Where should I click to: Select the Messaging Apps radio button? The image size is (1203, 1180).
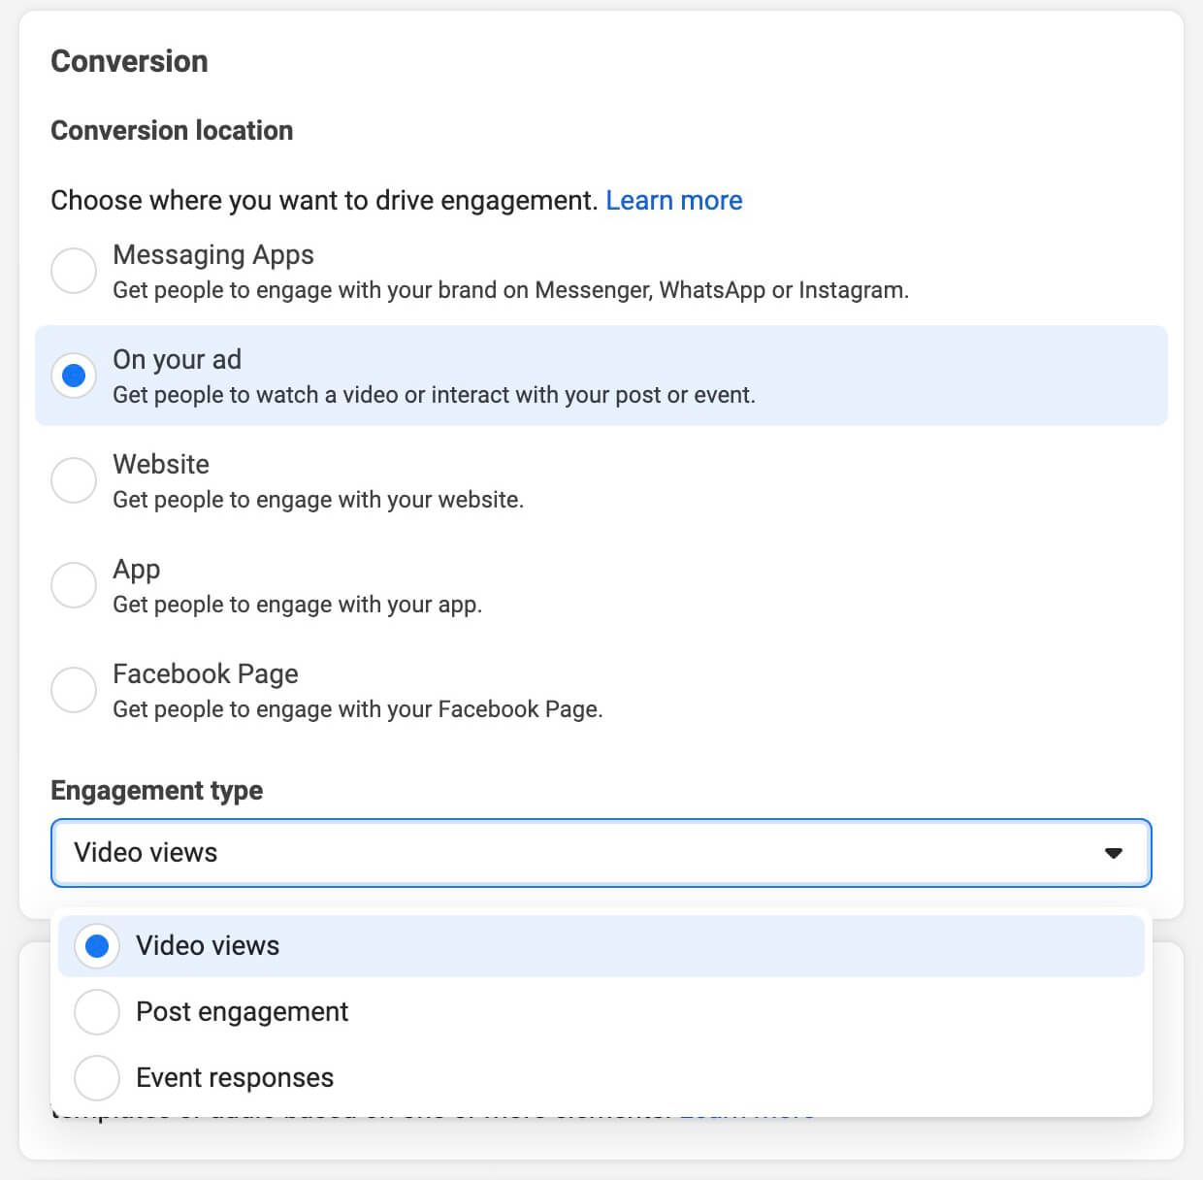click(74, 270)
